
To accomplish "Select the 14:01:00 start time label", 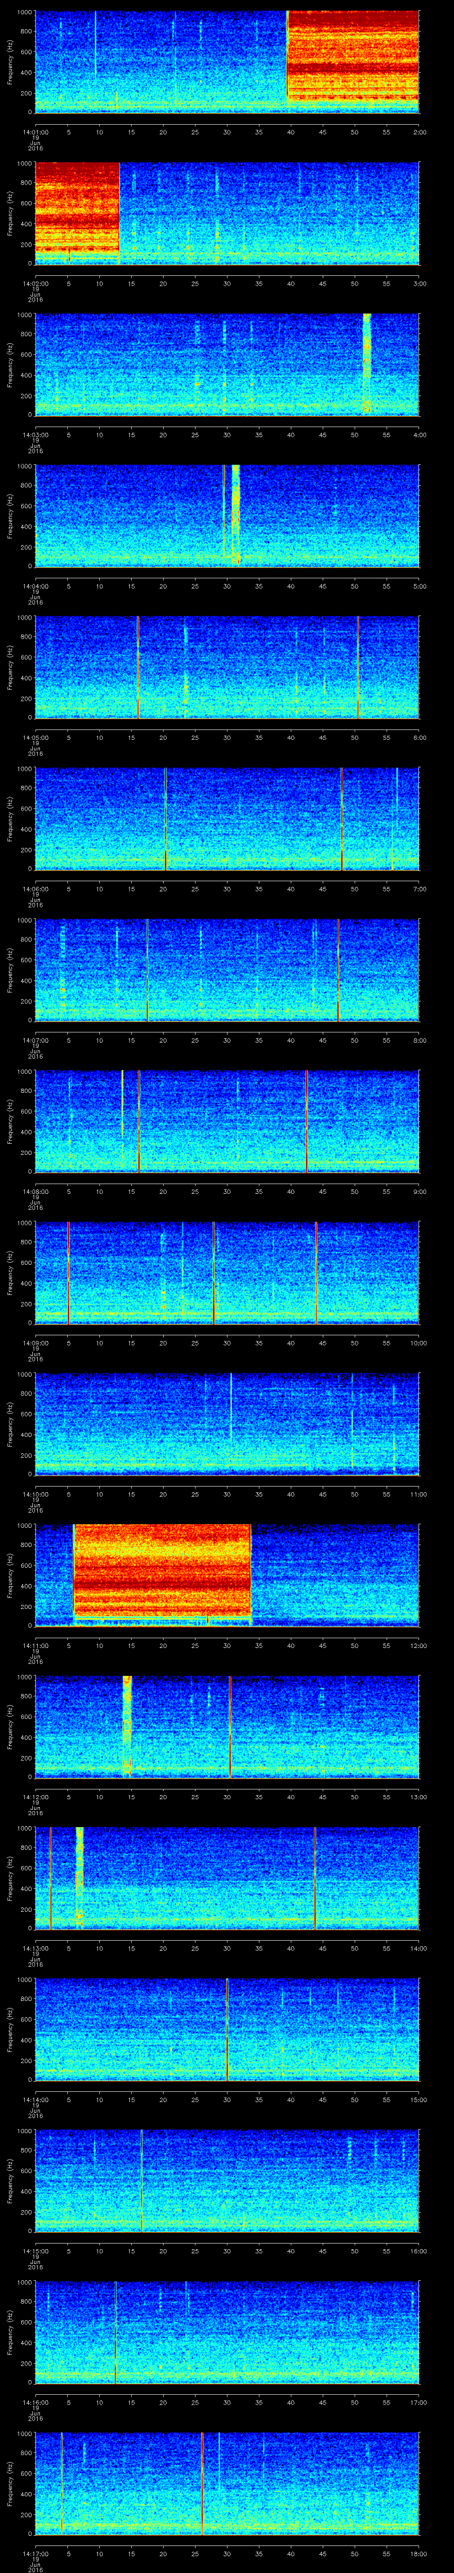I will 35,132.
